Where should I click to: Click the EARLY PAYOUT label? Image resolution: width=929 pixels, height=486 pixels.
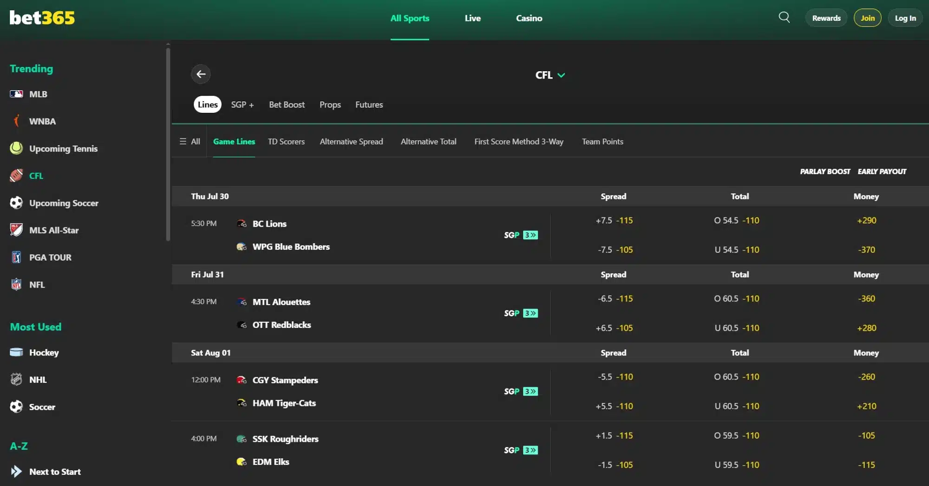click(882, 171)
